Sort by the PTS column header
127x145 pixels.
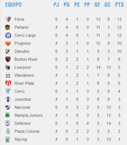pyautogui.click(x=120, y=4)
